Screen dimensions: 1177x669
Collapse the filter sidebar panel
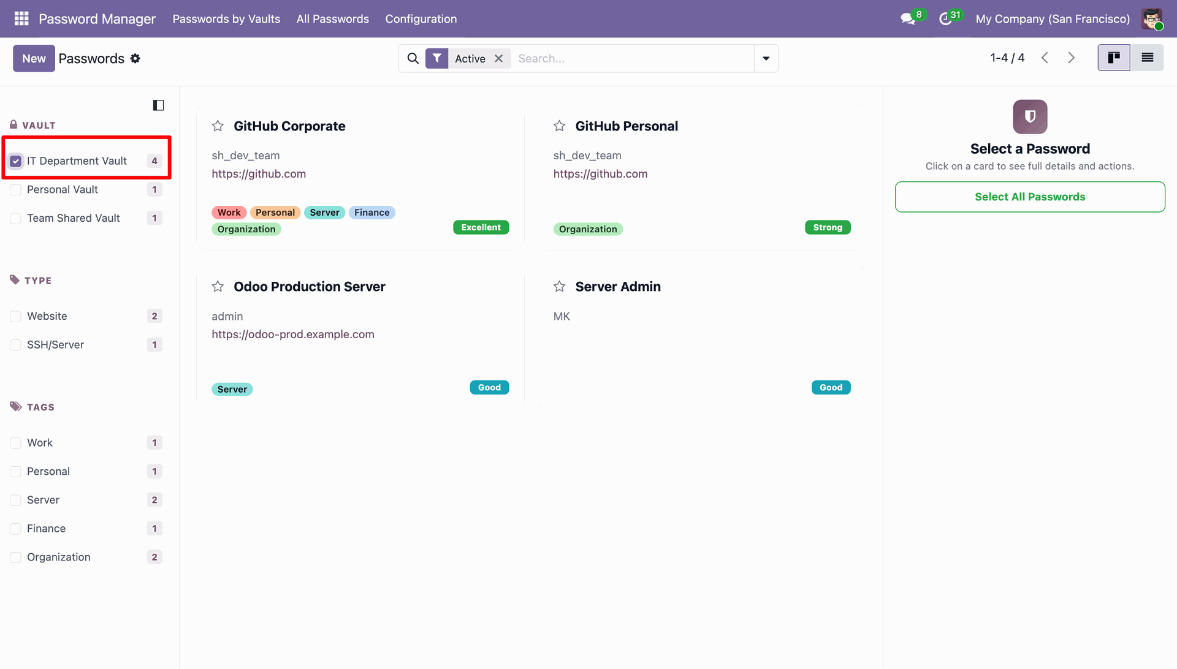pyautogui.click(x=158, y=105)
